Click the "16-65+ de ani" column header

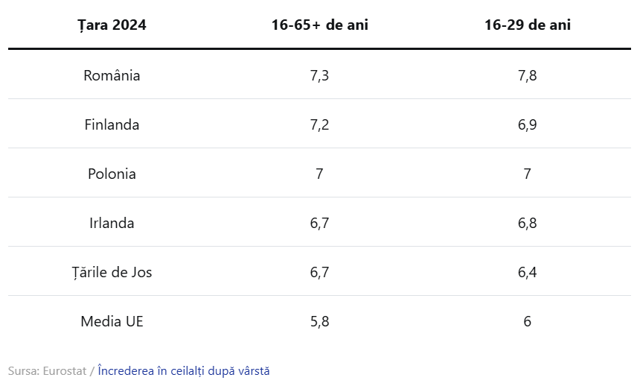click(319, 25)
